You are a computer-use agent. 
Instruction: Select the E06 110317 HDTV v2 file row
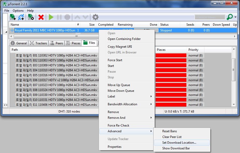(x=57, y=80)
